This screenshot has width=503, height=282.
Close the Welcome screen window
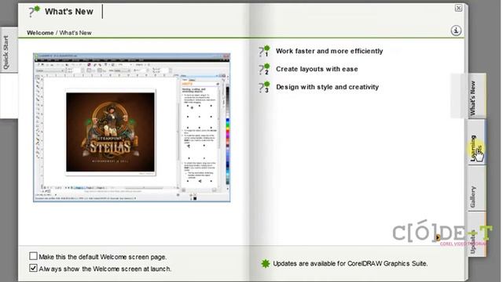[458, 8]
